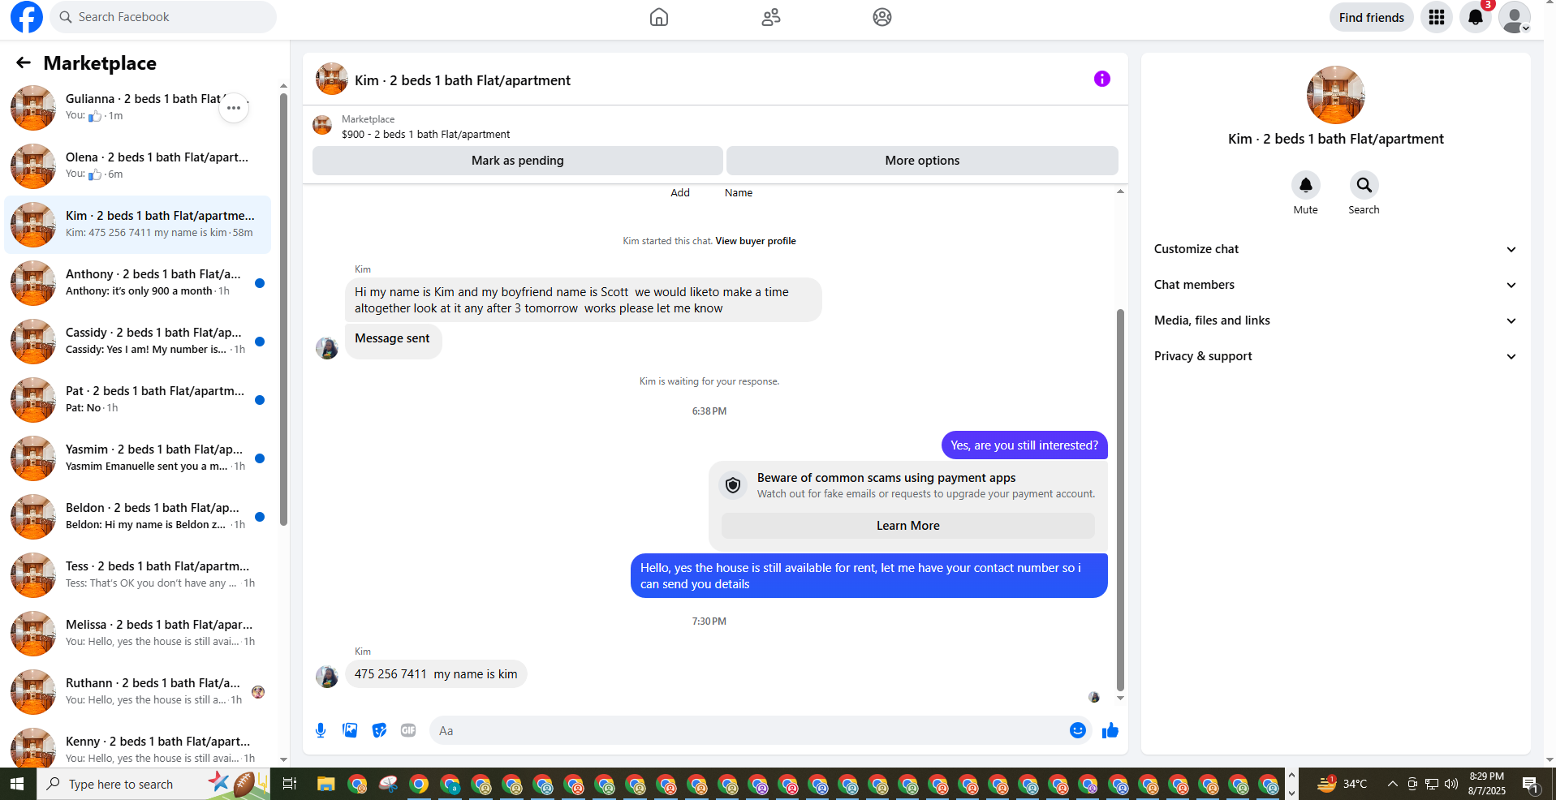Click the chat messages scrollbar

point(1120,499)
